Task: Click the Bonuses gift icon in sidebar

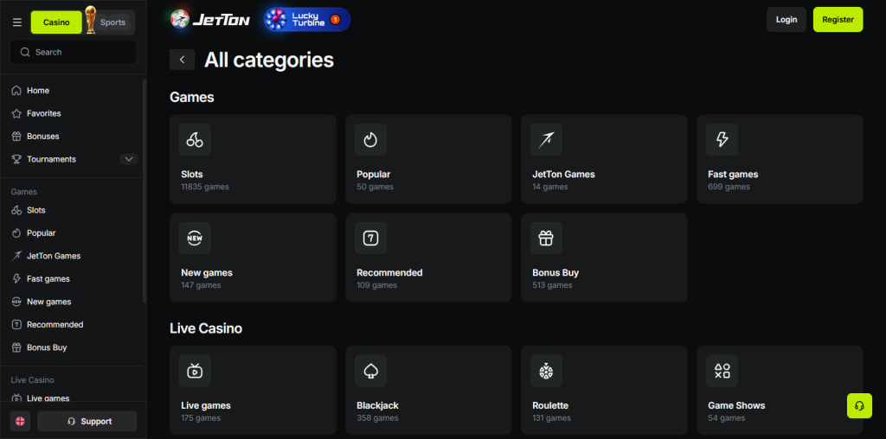Action: click(x=16, y=136)
